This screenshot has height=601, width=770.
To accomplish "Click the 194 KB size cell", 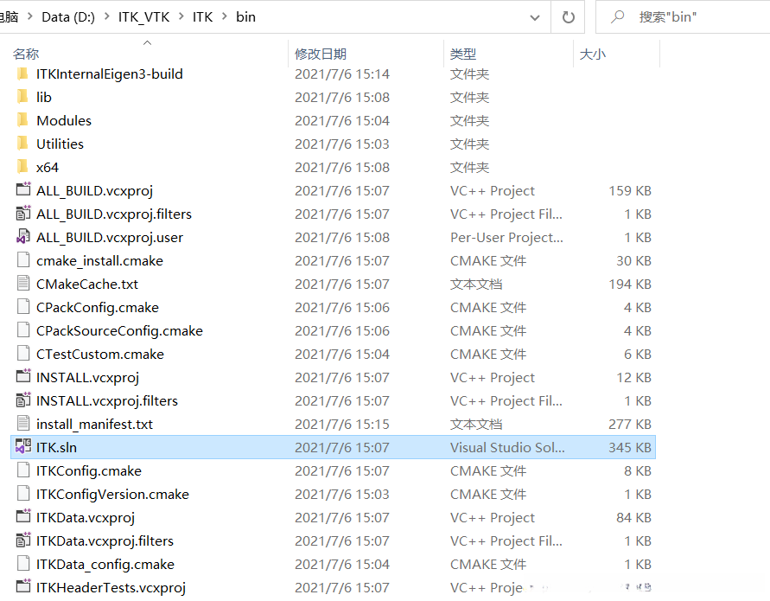I will pos(630,284).
